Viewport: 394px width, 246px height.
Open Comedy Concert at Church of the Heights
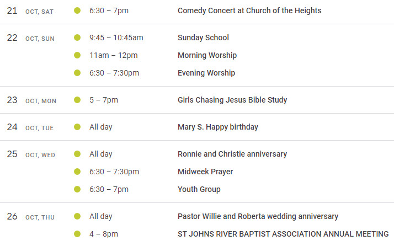click(249, 10)
